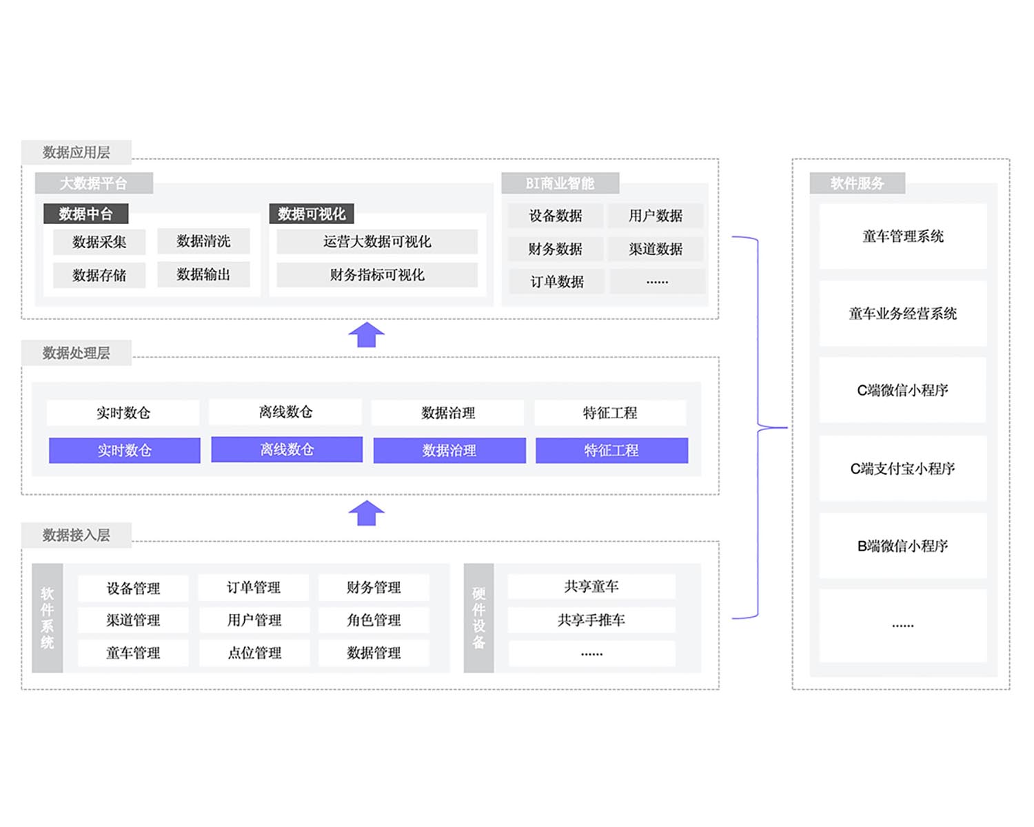Select the 数据应用层 layer label
The height and width of the screenshot is (827, 1034).
77,152
